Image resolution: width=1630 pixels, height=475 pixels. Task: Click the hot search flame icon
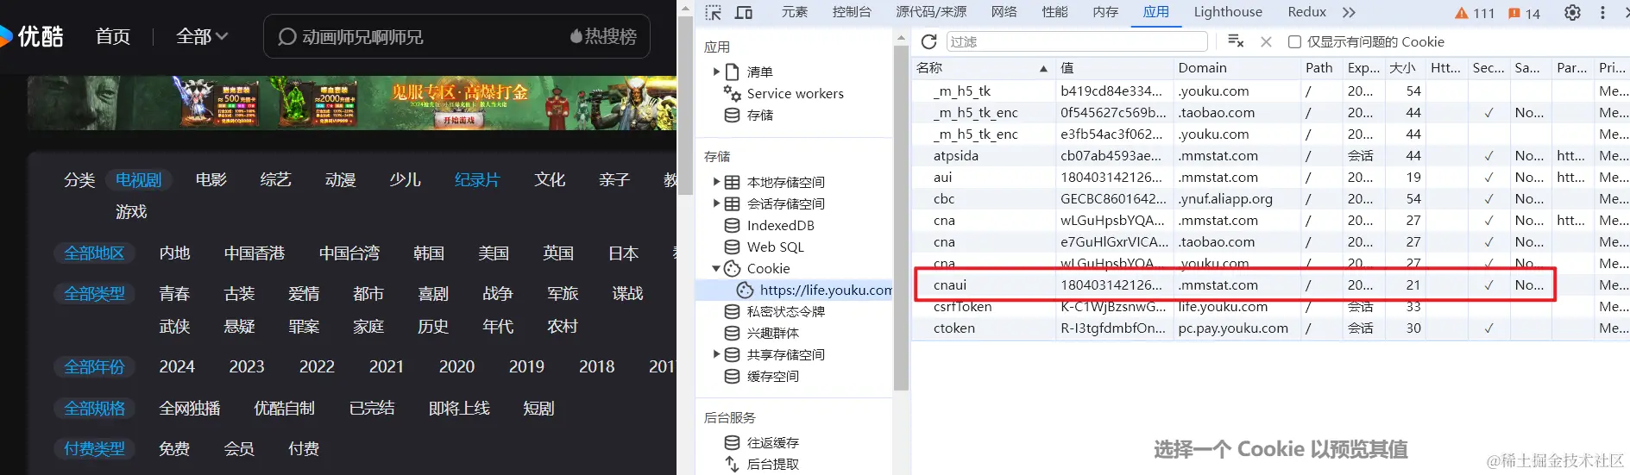[x=576, y=36]
